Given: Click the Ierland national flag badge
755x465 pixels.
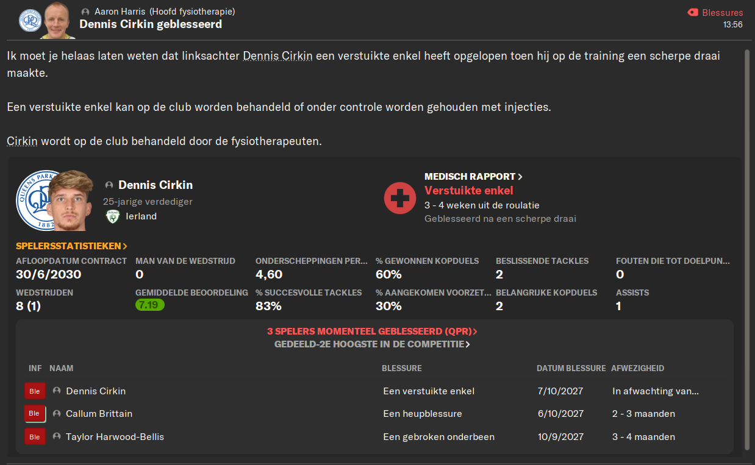Looking at the screenshot, I should (x=112, y=216).
